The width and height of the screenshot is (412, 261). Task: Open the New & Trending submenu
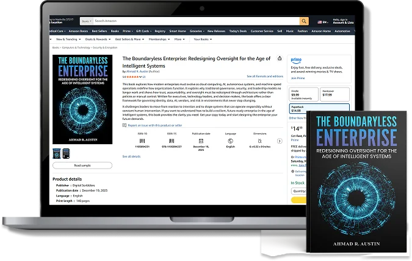[x=68, y=40]
